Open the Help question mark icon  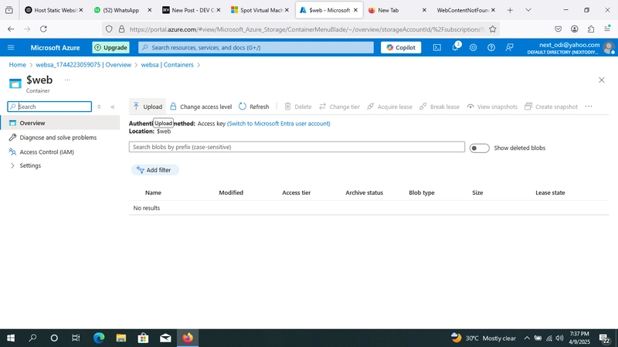[x=491, y=48]
